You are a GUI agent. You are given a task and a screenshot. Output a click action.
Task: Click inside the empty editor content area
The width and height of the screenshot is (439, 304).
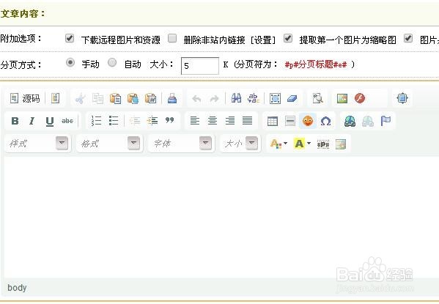tap(221, 217)
